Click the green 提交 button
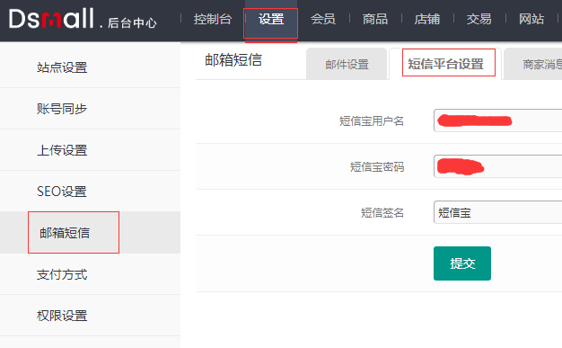 point(462,263)
